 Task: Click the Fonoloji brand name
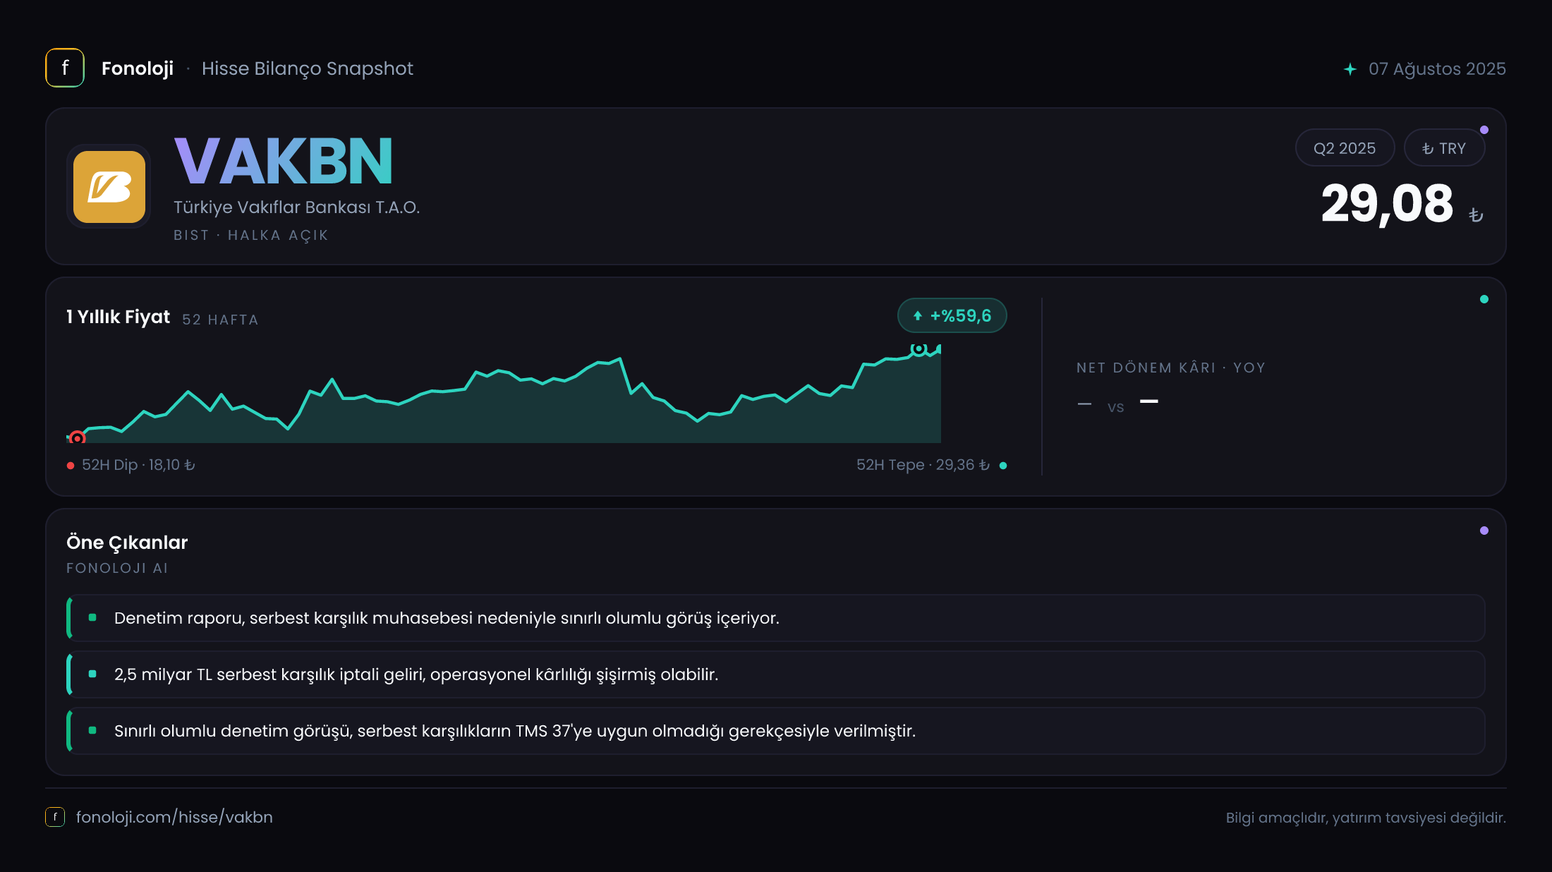(x=138, y=68)
